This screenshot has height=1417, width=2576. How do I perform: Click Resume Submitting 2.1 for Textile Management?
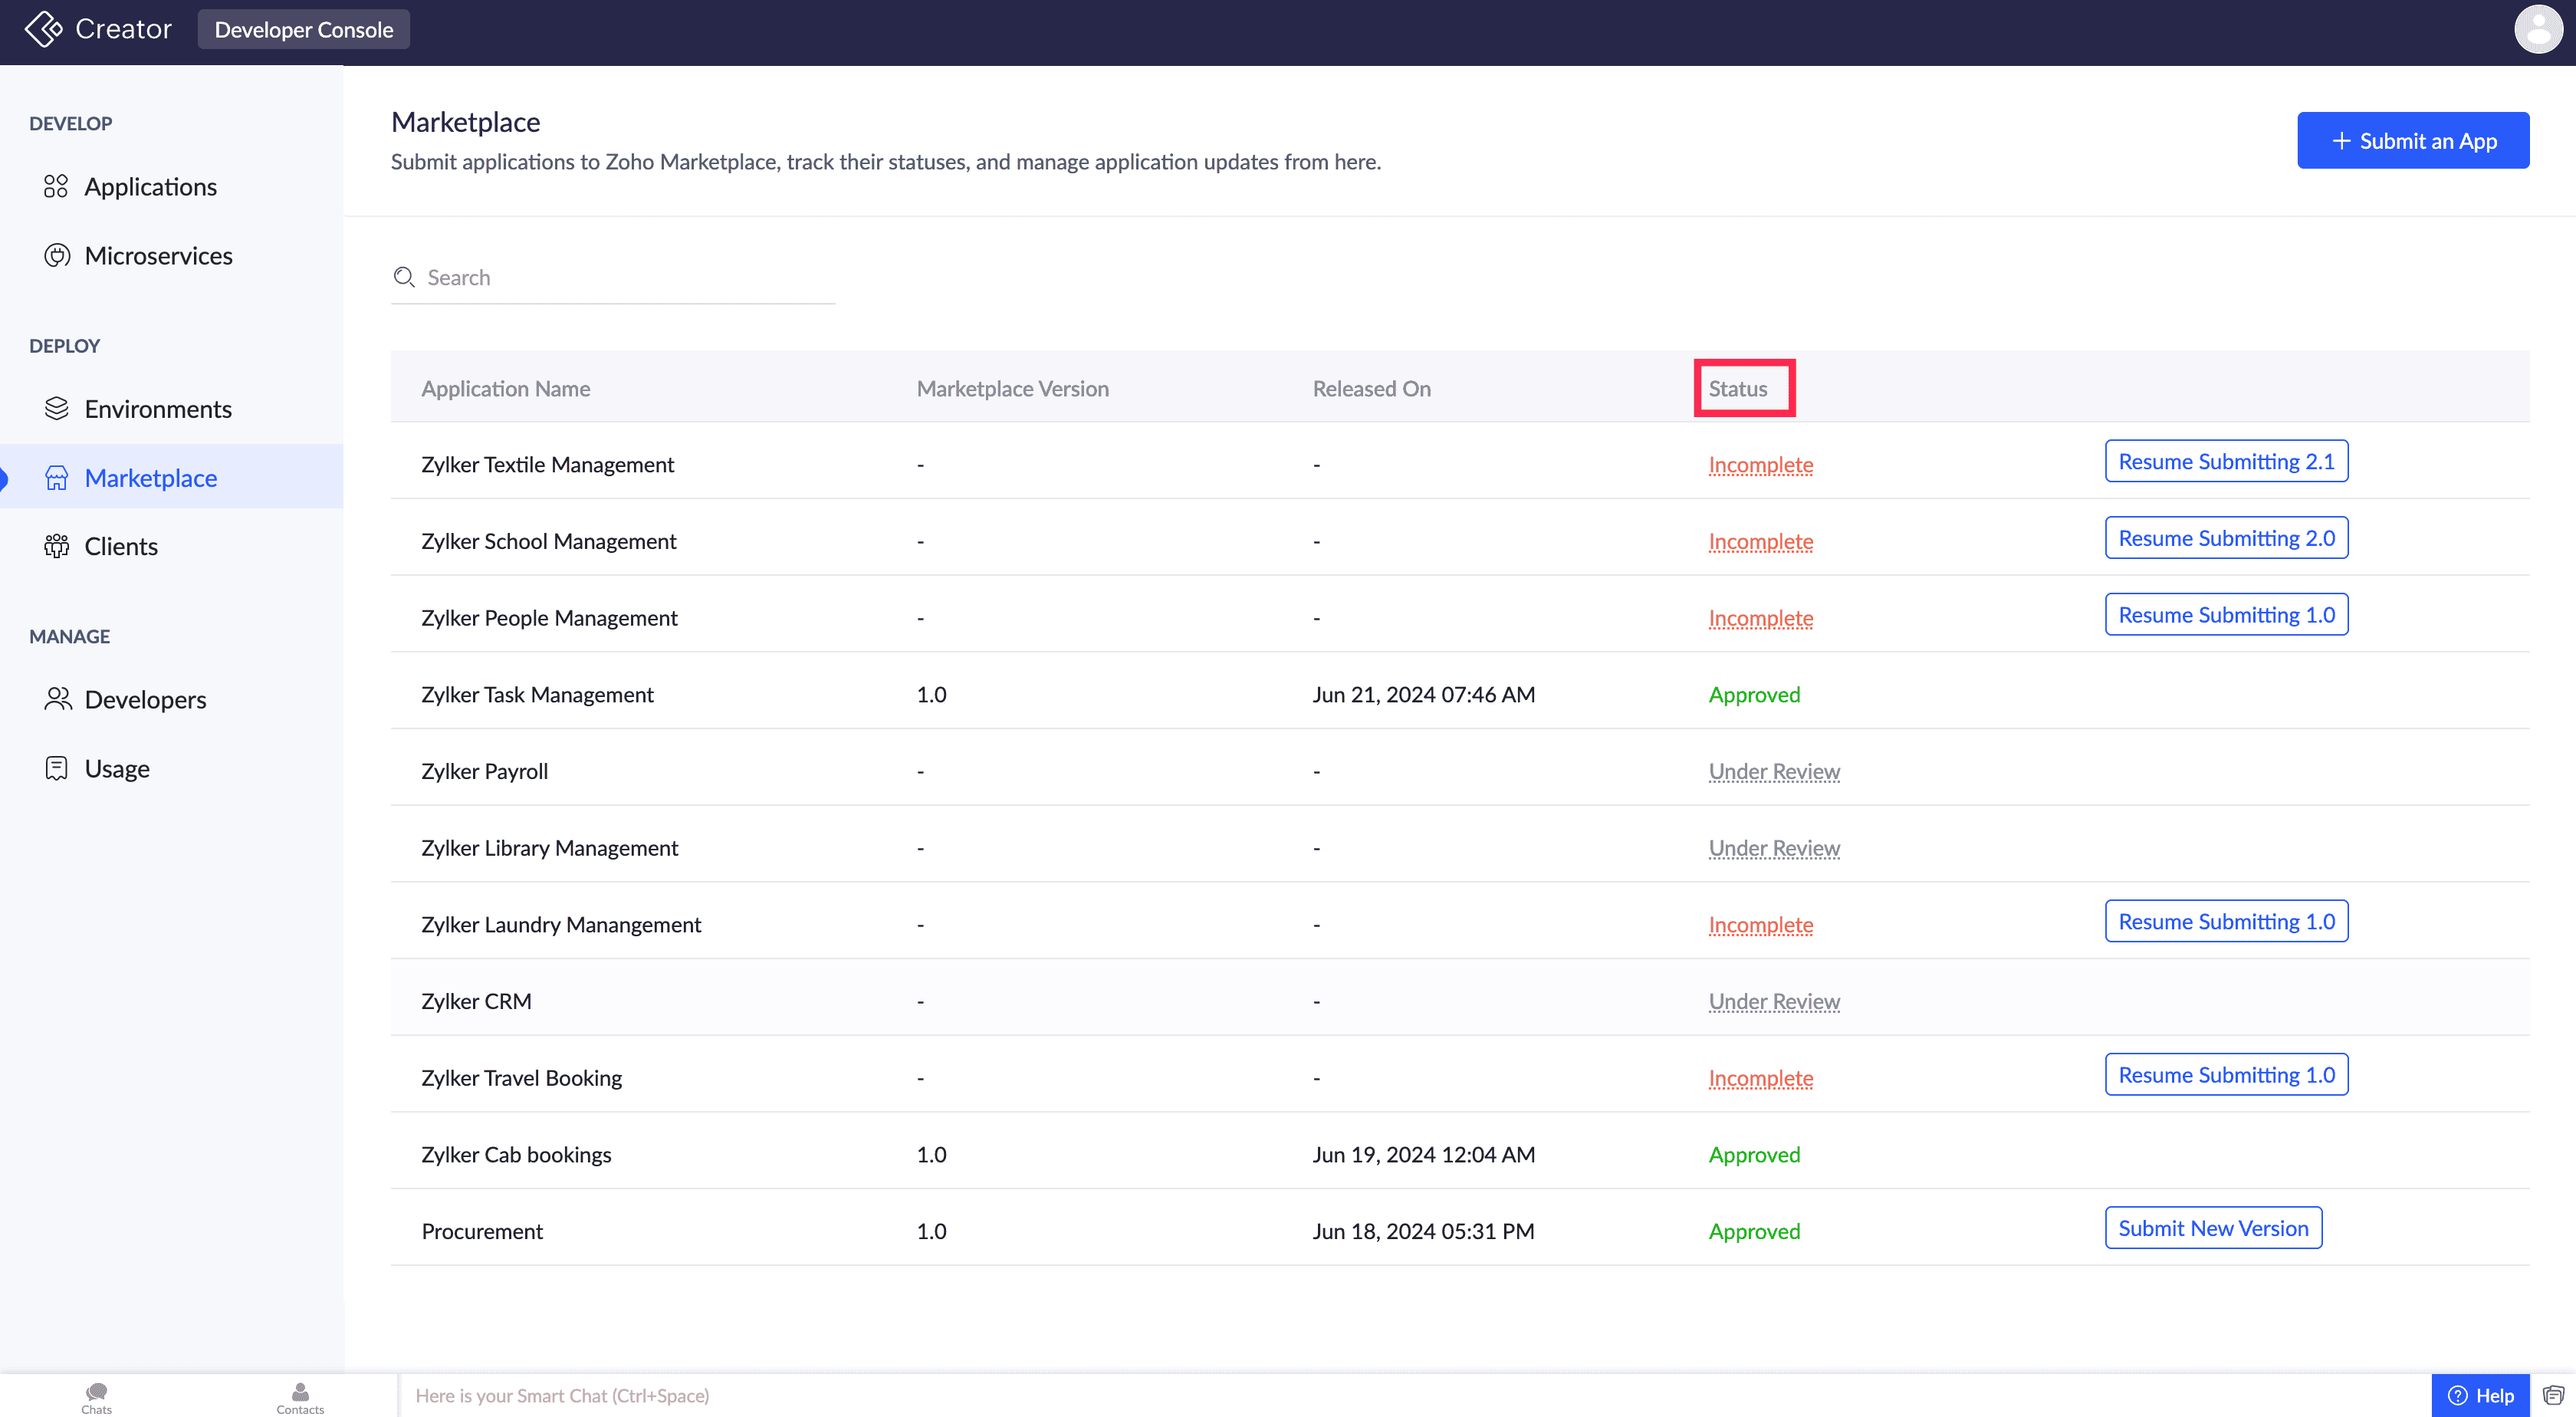(2225, 461)
